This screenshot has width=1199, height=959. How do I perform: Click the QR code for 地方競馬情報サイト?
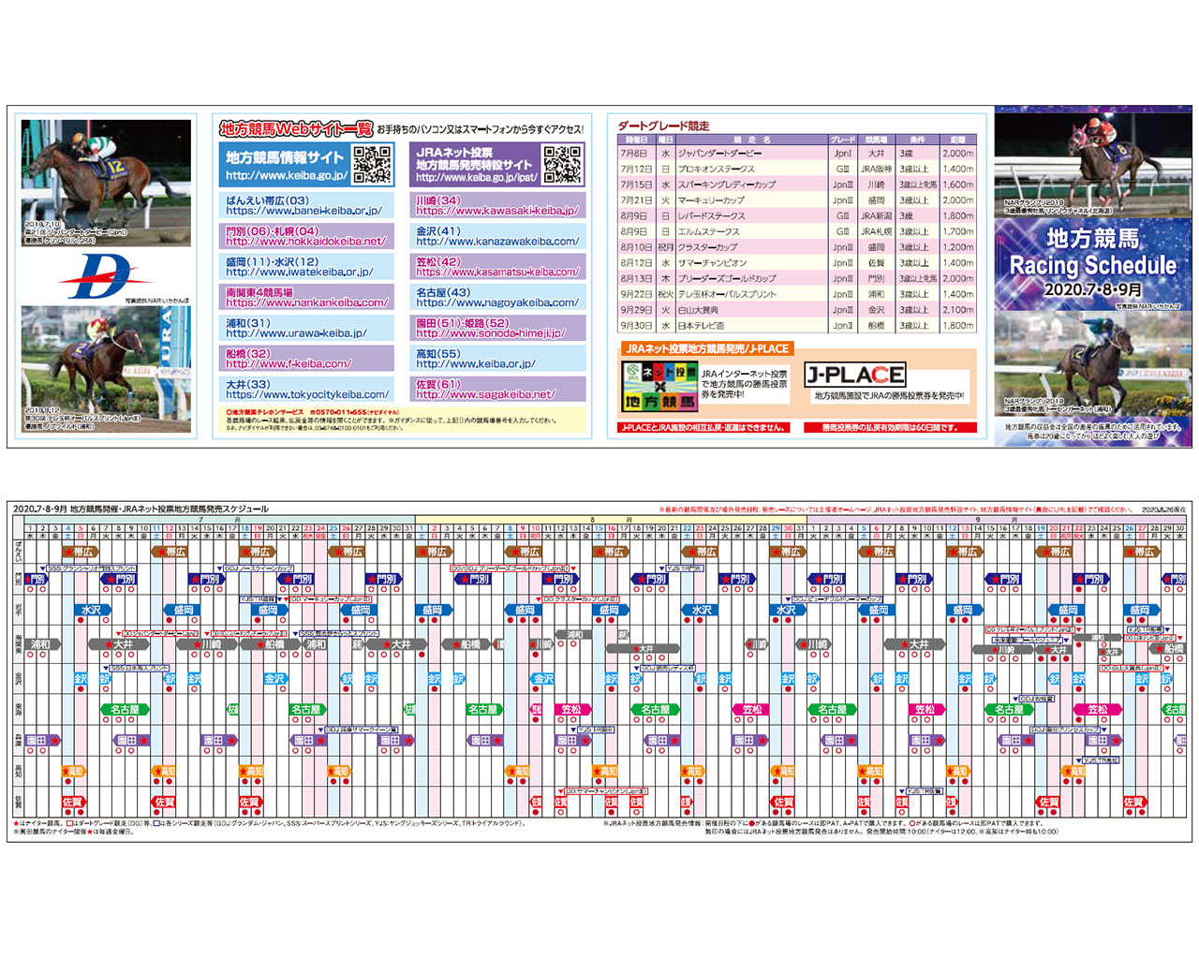[x=372, y=164]
